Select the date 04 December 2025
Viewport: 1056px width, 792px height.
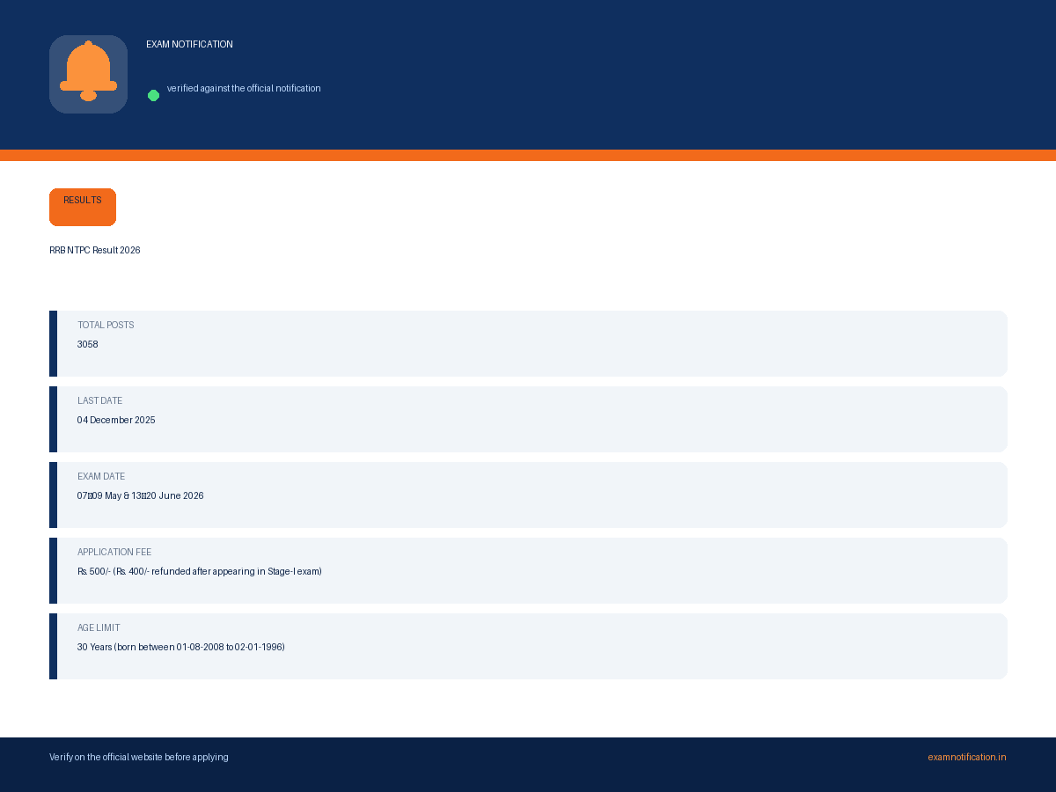click(x=116, y=420)
